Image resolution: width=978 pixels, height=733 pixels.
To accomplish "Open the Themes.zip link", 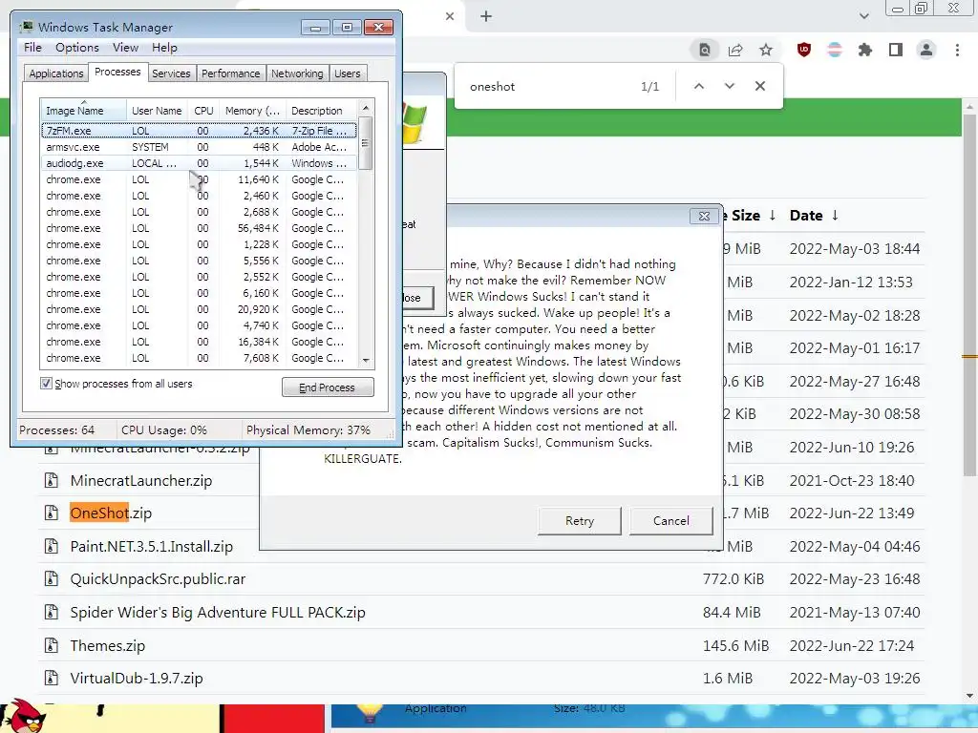I will [107, 646].
